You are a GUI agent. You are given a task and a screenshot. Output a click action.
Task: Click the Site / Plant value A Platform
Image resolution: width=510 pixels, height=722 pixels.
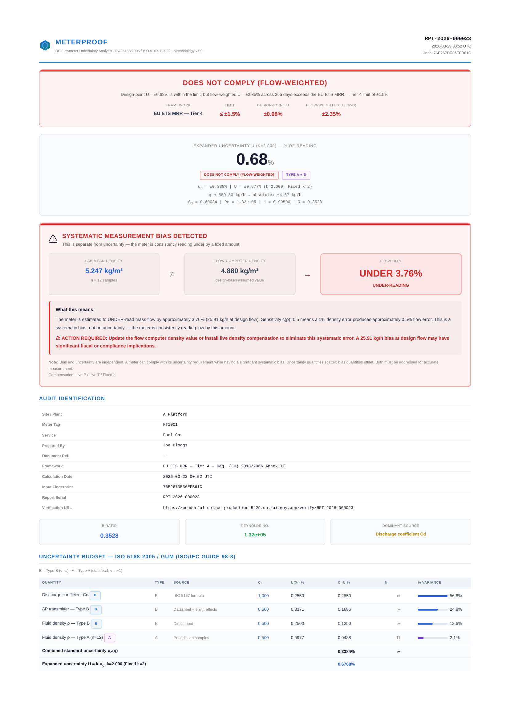(175, 414)
